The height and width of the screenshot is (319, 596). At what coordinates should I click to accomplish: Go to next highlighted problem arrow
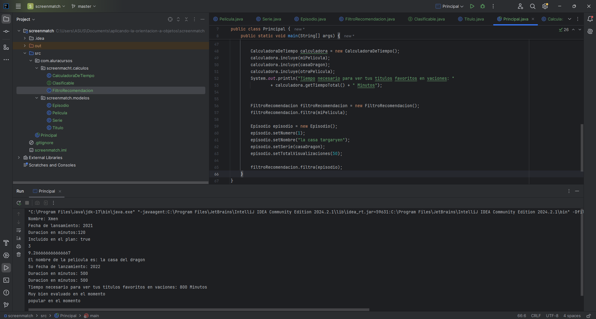pos(580,30)
